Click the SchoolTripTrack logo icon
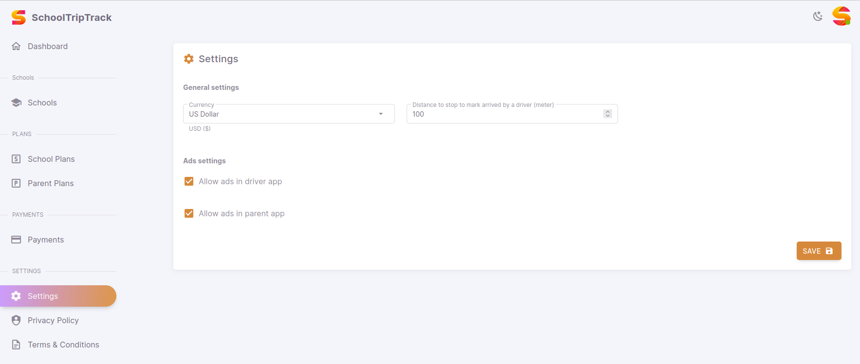 click(x=19, y=17)
